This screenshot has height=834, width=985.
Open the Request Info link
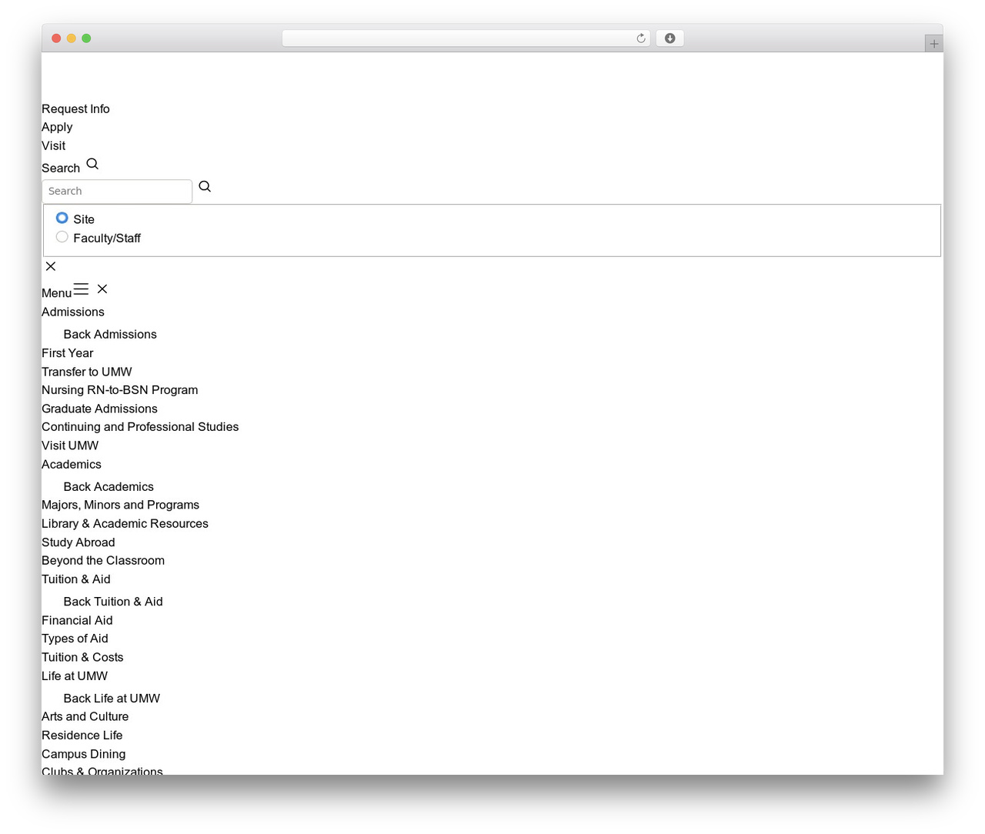click(75, 109)
